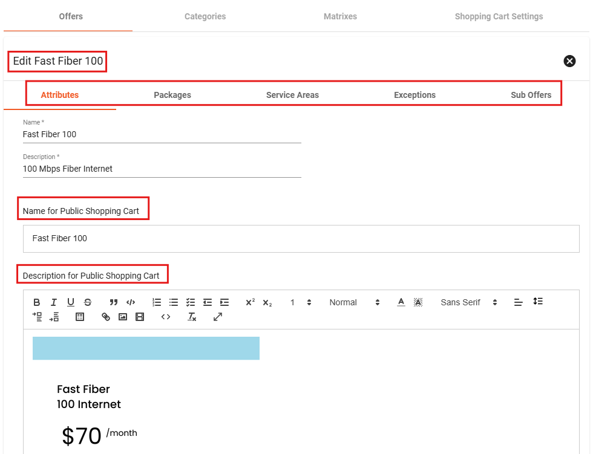Toggle bold formatting in editor toolbar
Screen dimensions: 593x454
[37, 302]
